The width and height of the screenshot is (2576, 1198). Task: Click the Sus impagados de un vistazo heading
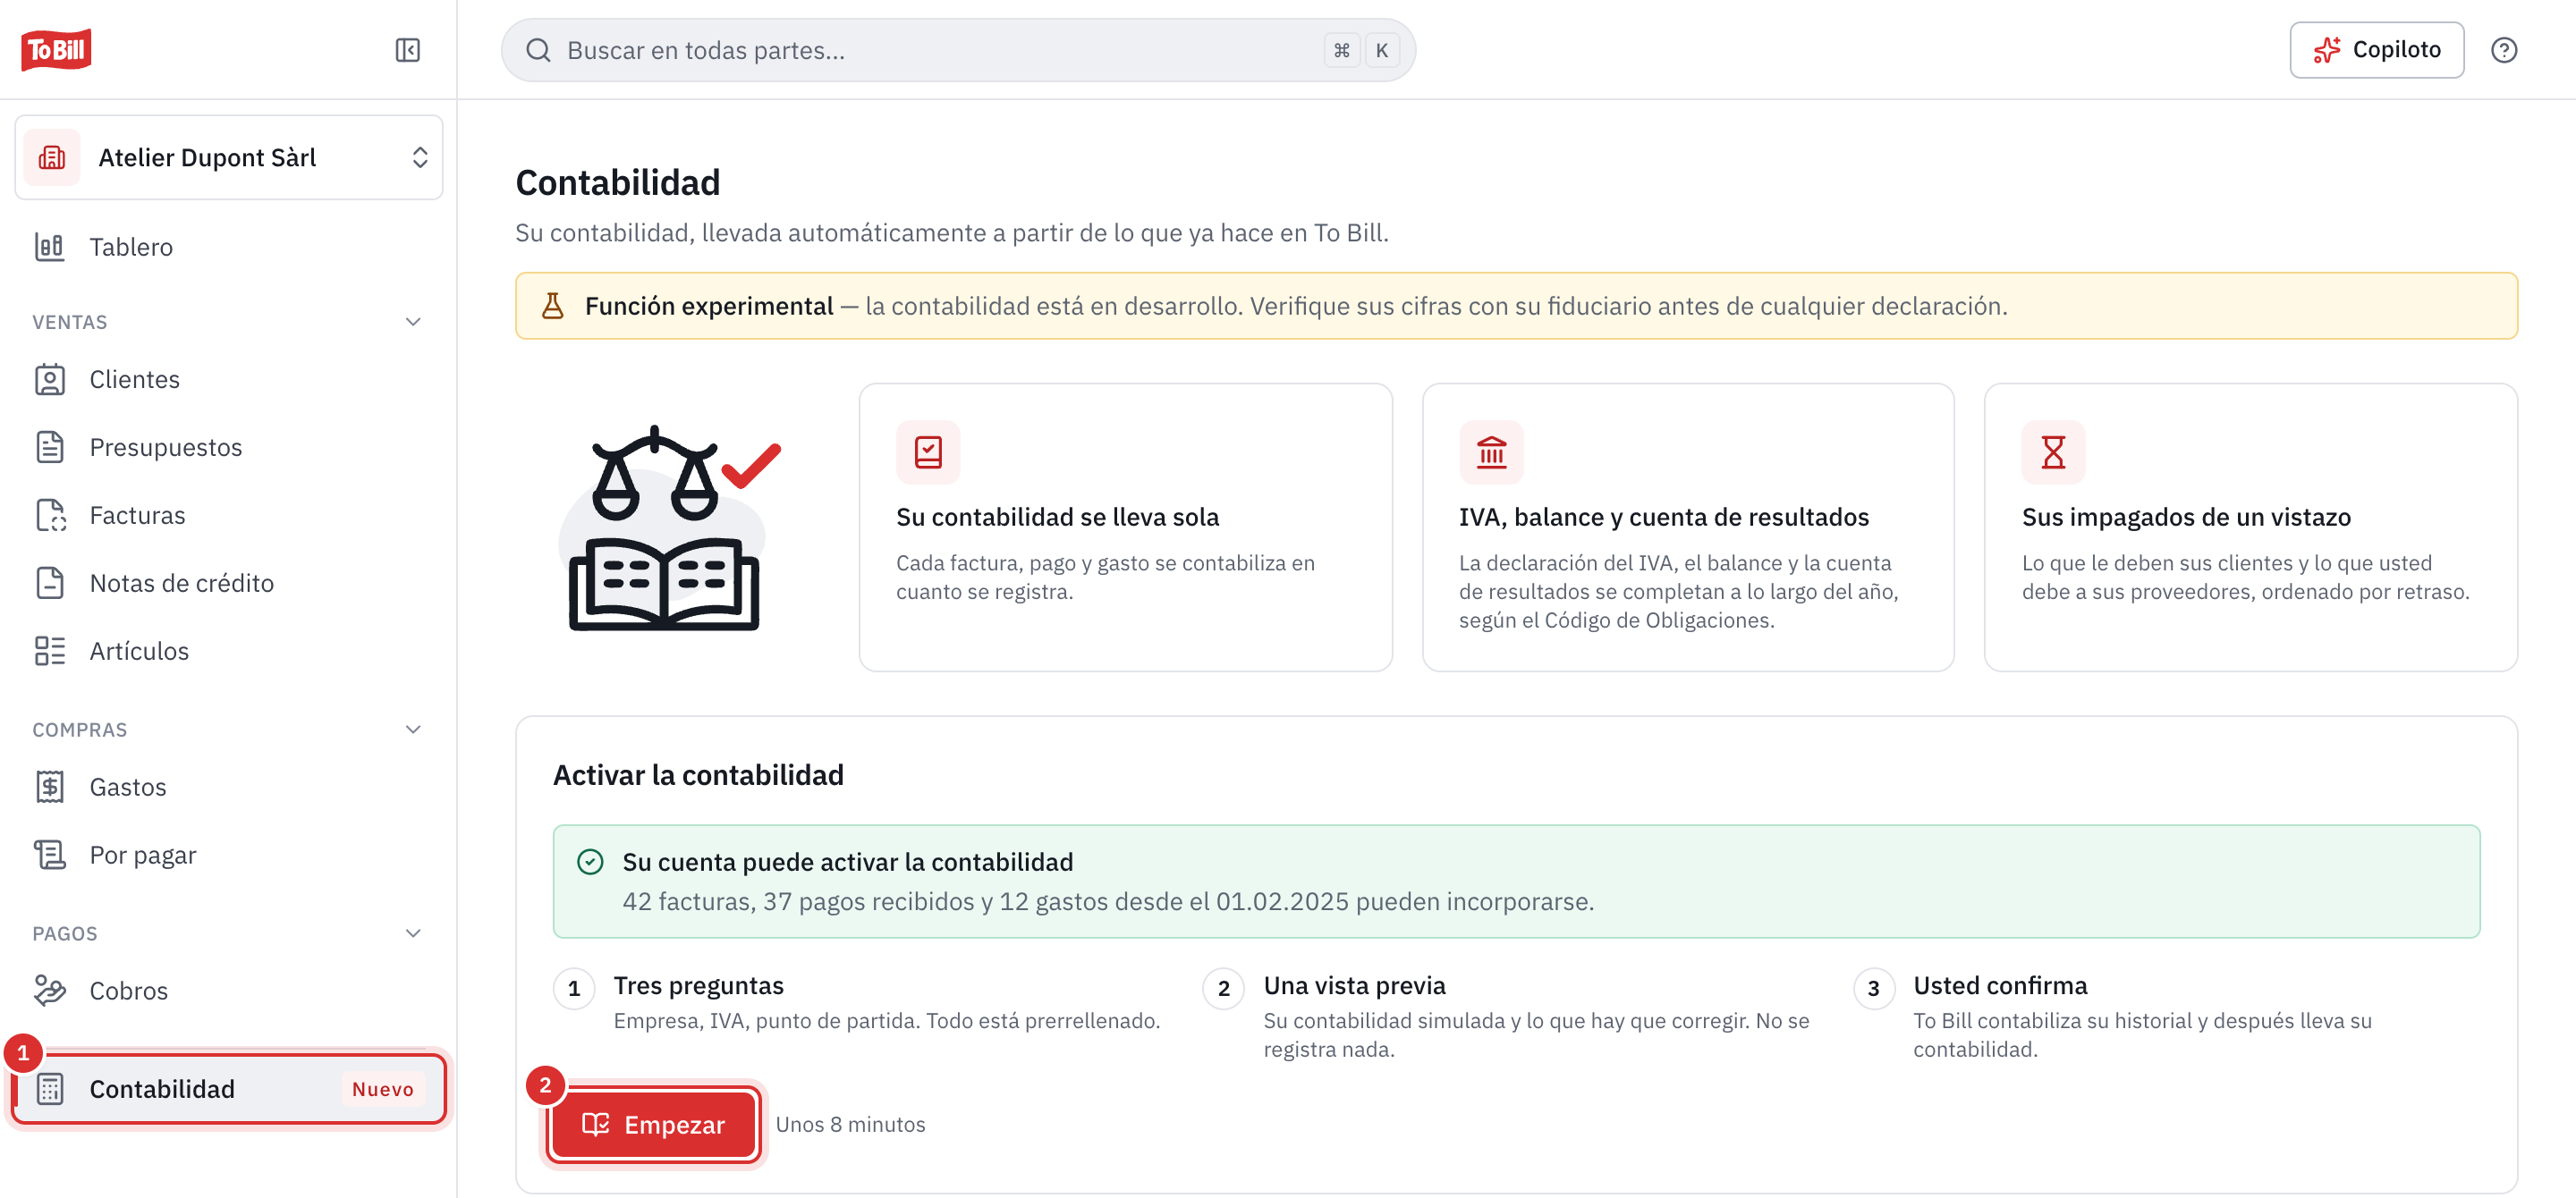click(2186, 518)
